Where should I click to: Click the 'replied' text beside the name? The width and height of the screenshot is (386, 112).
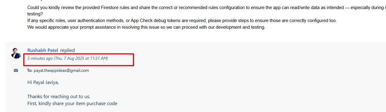pos(67,50)
